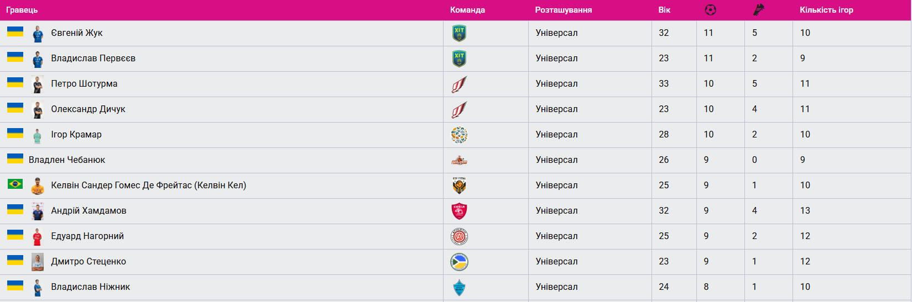Click the Розташування column header
This screenshot has width=912, height=302.
(x=563, y=10)
